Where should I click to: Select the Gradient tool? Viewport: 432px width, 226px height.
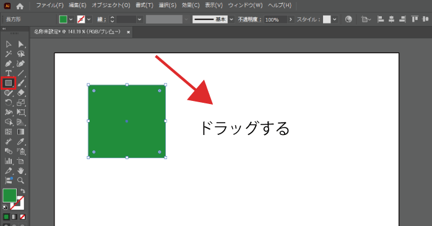tap(20, 132)
